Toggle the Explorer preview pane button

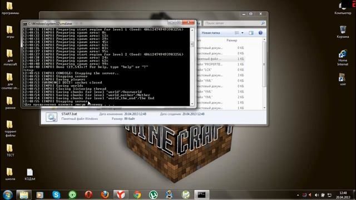251,33
